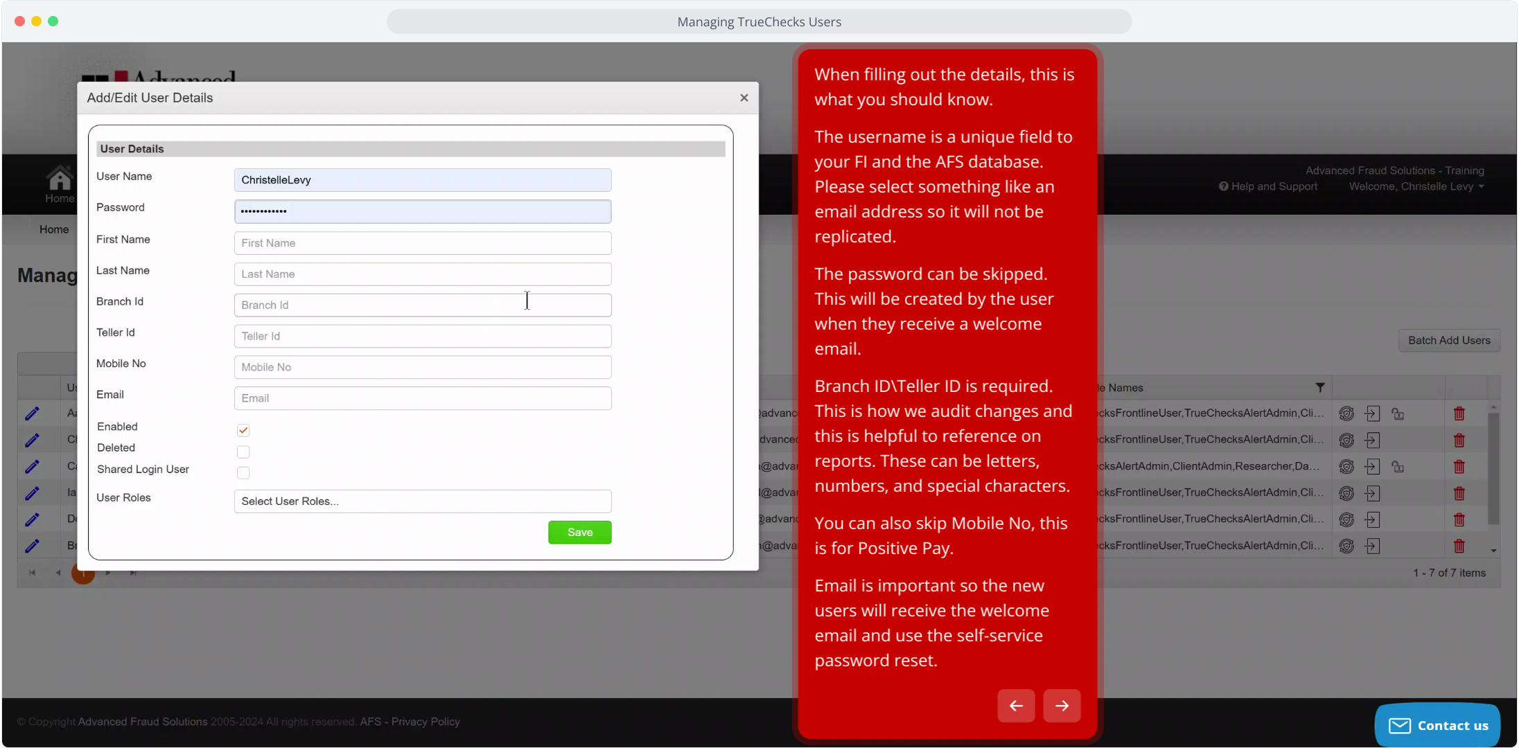Open the Role Names column filter
1519x748 pixels.
[x=1320, y=388]
